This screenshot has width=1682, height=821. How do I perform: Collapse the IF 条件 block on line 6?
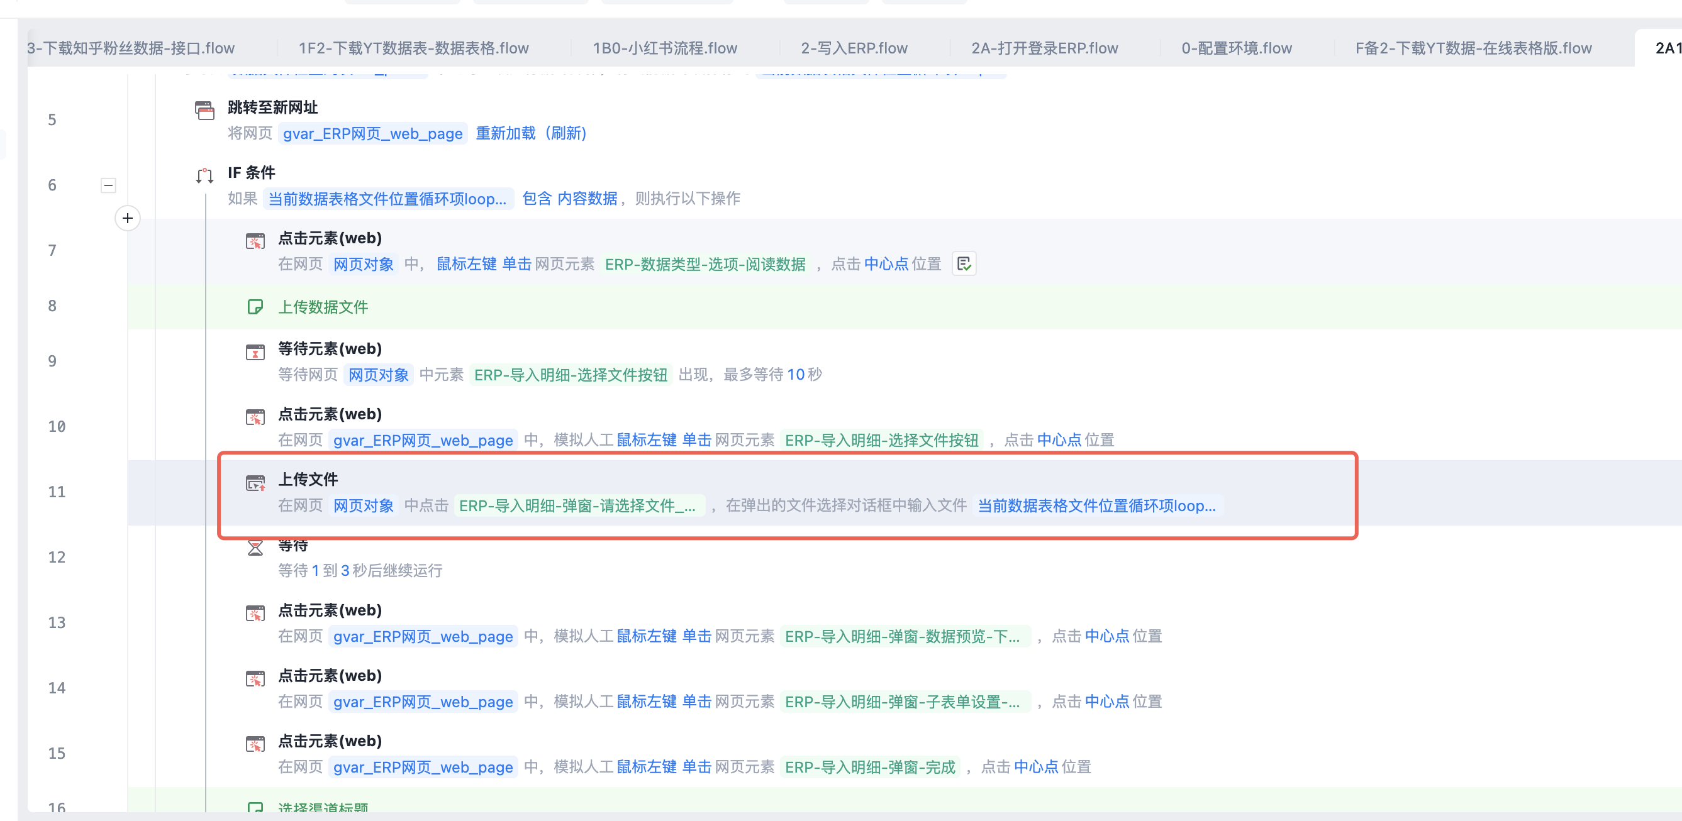(108, 185)
